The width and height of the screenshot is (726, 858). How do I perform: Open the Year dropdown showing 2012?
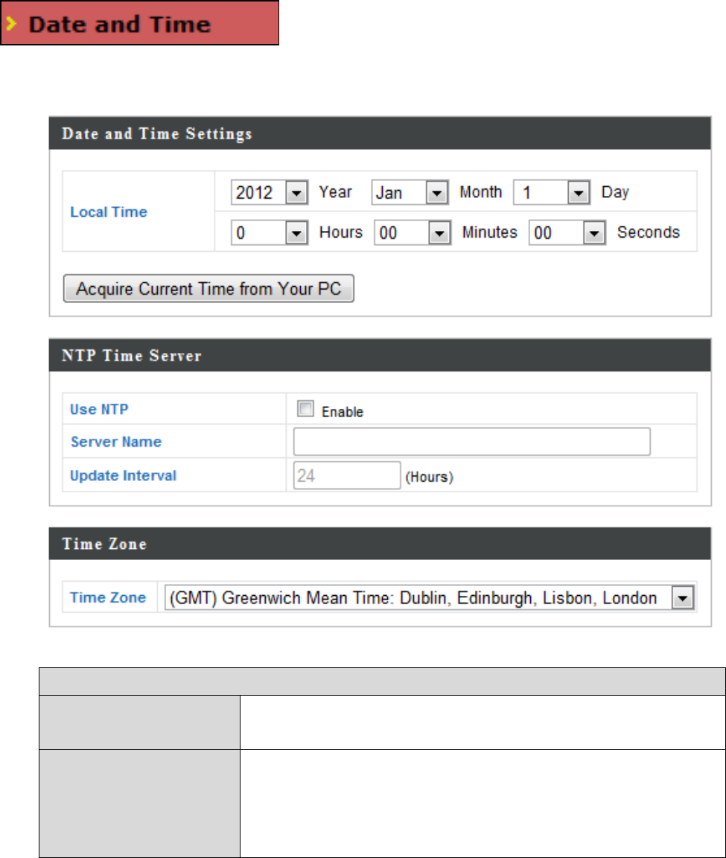point(270,193)
